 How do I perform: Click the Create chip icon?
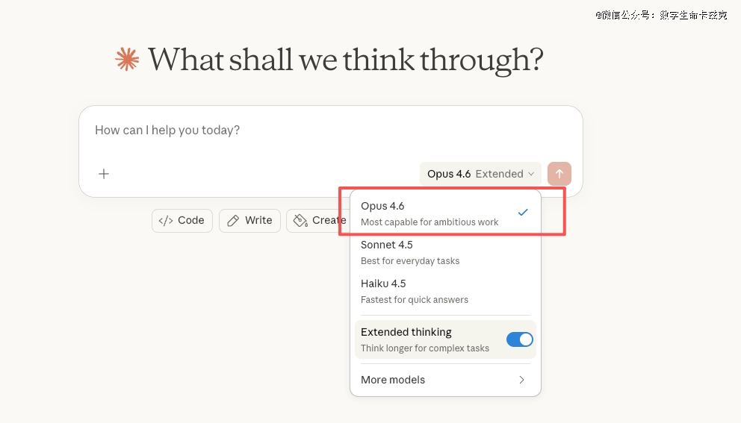click(x=300, y=221)
